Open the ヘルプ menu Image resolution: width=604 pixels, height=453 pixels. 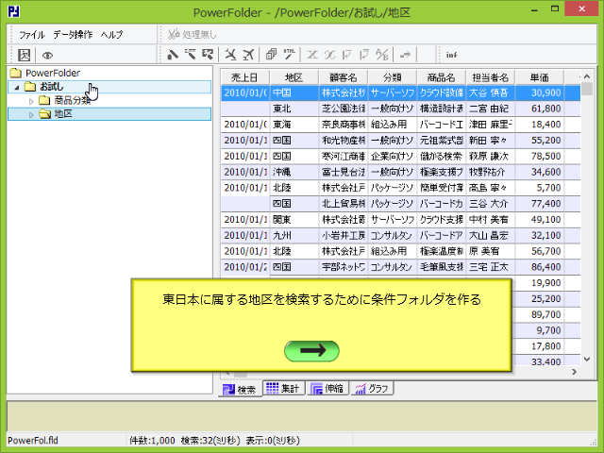coord(111,35)
